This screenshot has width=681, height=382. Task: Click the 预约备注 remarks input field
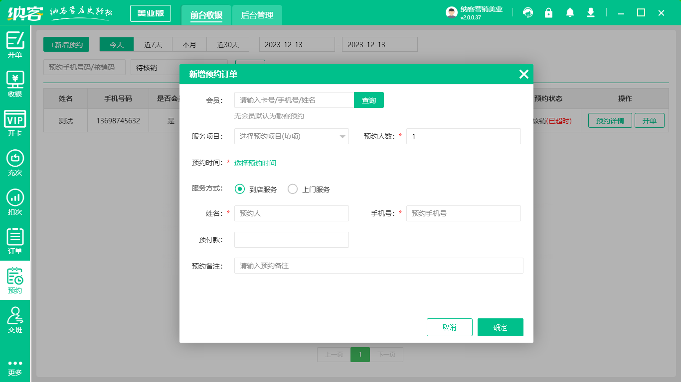(x=378, y=266)
